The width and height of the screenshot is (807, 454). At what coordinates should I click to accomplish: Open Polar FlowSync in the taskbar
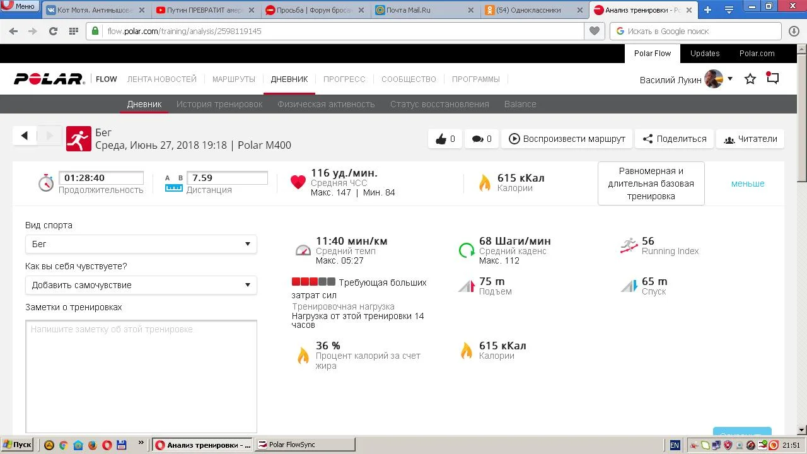point(305,445)
